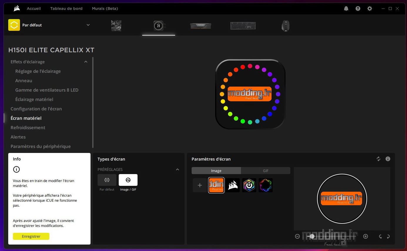This screenshot has width=407, height=251.
Task: Open the Anneau lighting item
Action: [24, 80]
